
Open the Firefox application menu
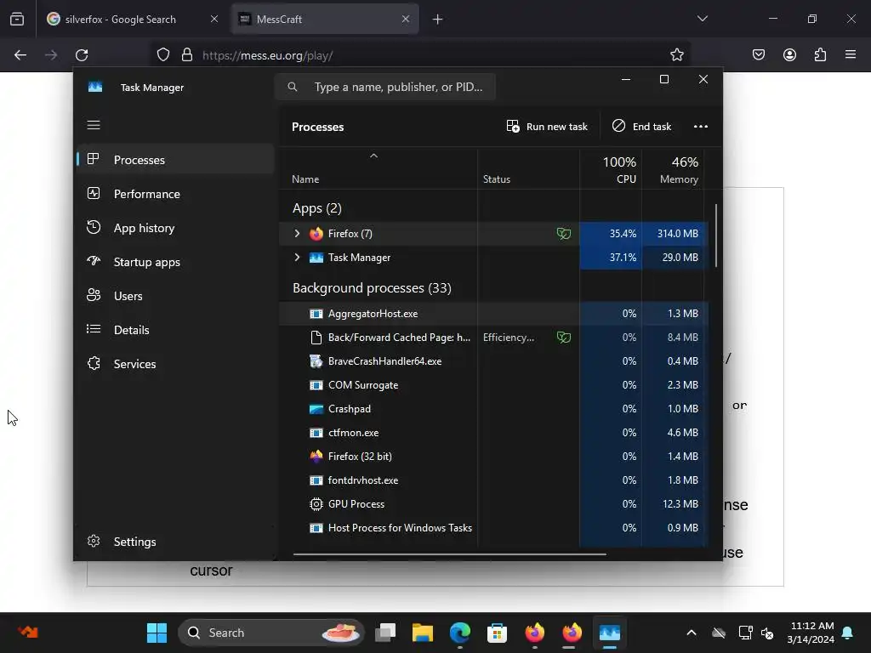pyautogui.click(x=851, y=54)
